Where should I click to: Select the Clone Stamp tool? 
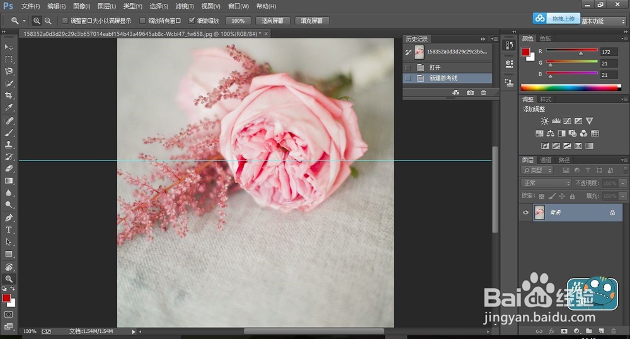pyautogui.click(x=8, y=145)
